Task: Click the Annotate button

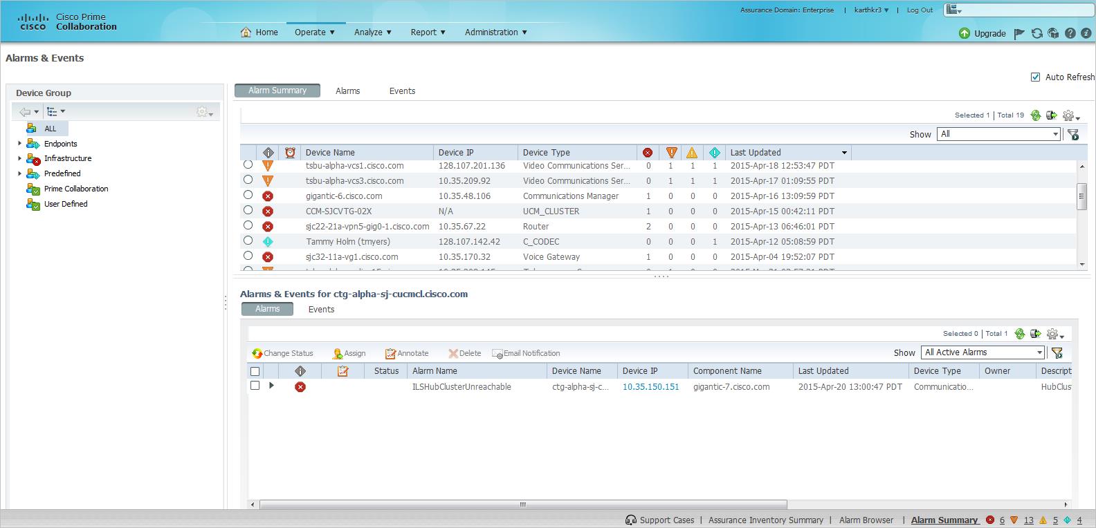Action: tap(407, 353)
